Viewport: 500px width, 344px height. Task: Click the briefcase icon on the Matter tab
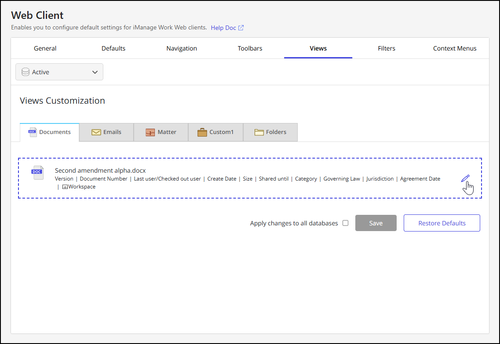[151, 132]
